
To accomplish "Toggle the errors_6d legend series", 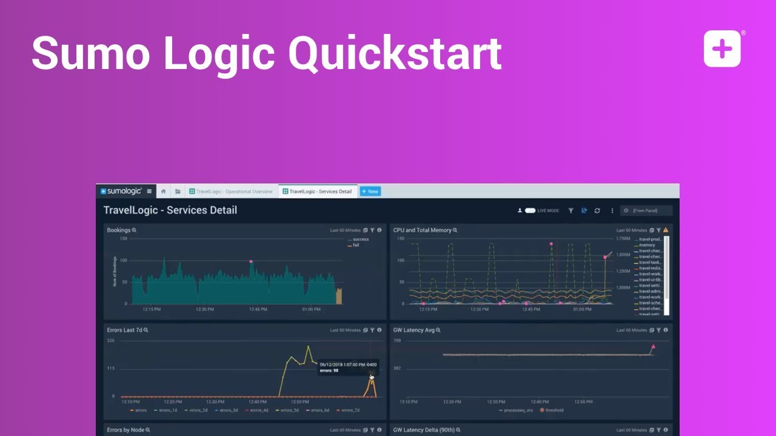I will tap(317, 410).
